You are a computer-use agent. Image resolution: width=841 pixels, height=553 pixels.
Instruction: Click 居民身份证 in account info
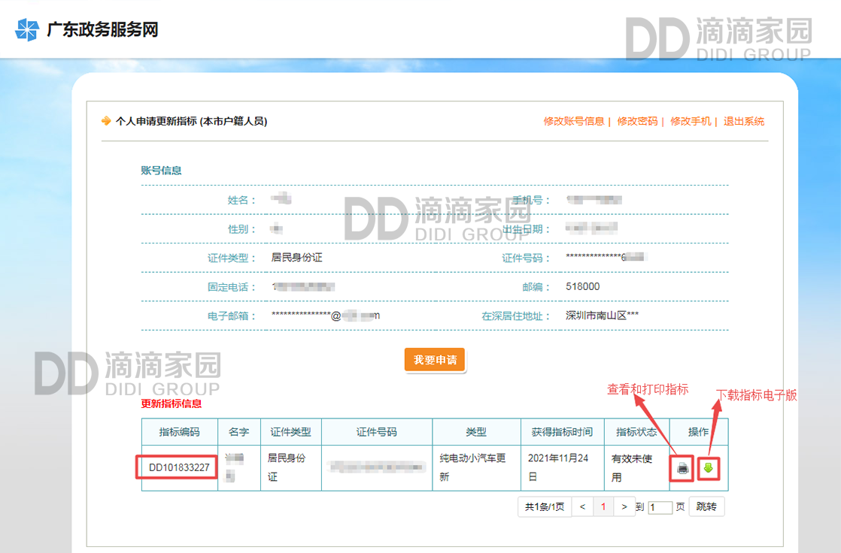click(x=296, y=258)
